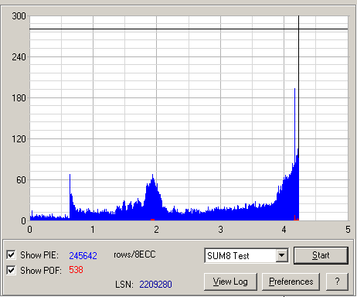Open the View Log button

pos(230,282)
